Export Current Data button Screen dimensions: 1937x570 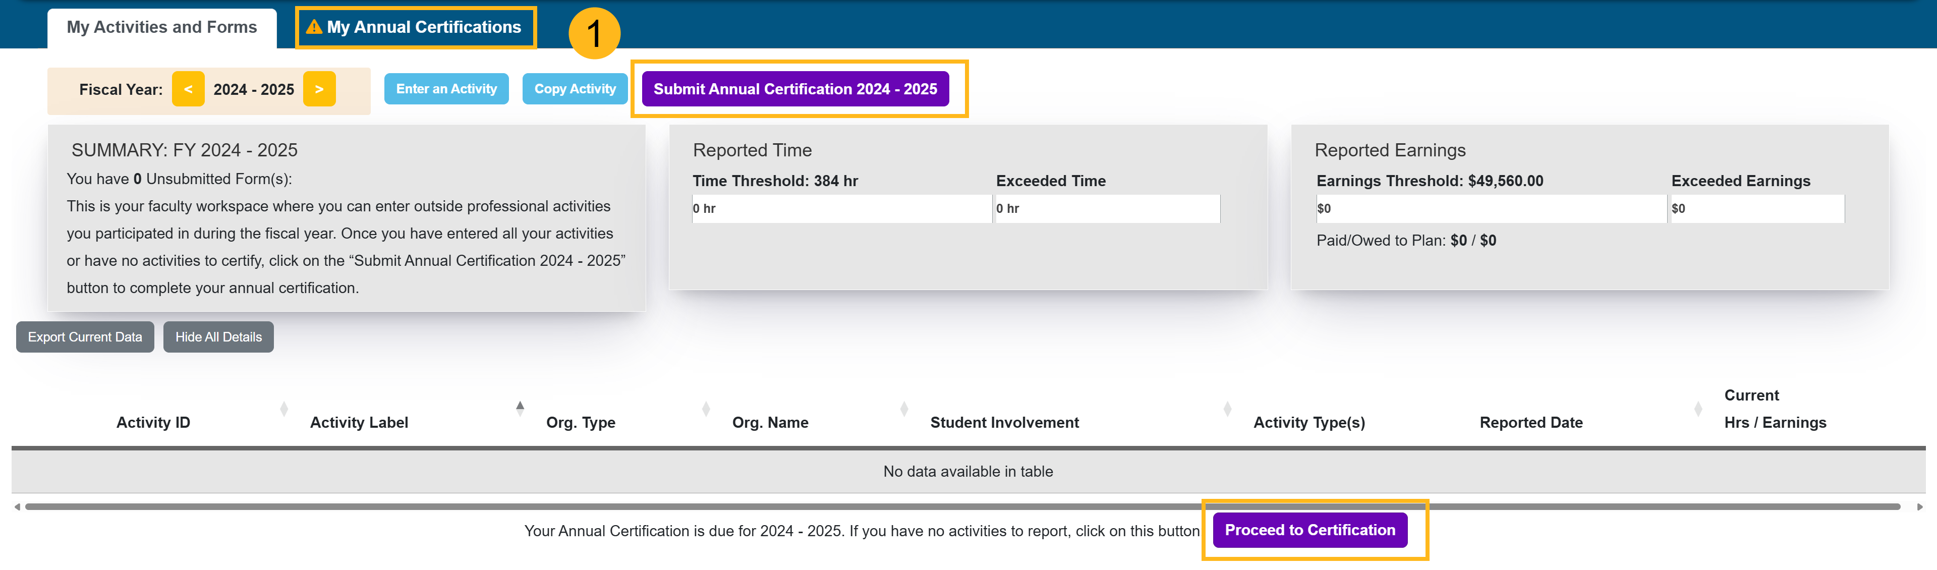click(85, 337)
